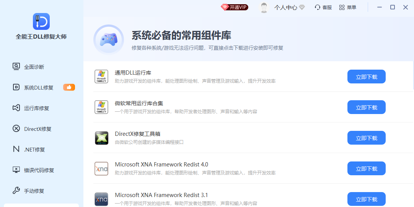Viewport: 414px width, 207px height.
Task: Click the 通用DLL运行库 title text
Action: point(133,73)
